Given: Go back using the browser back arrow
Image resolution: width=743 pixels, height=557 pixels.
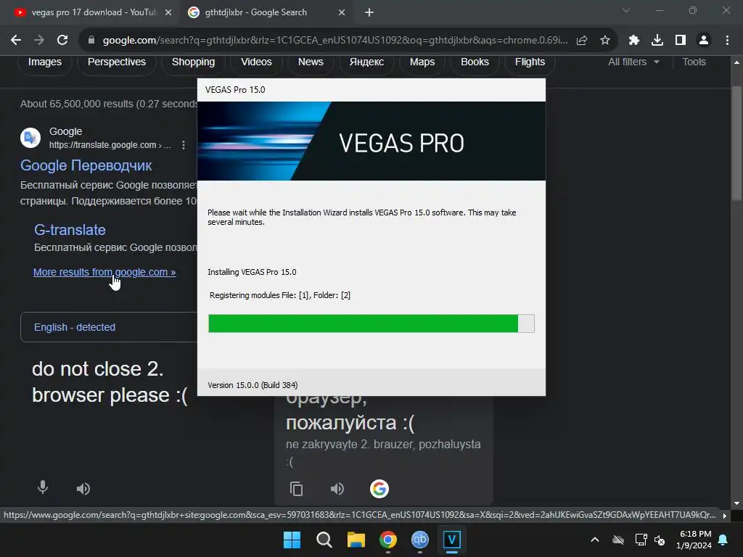Looking at the screenshot, I should [16, 41].
